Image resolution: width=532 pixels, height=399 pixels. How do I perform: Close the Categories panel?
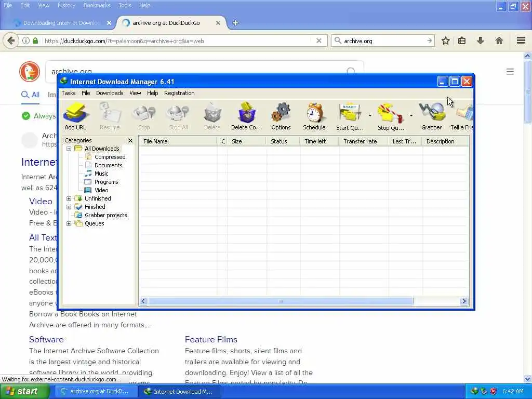point(130,140)
